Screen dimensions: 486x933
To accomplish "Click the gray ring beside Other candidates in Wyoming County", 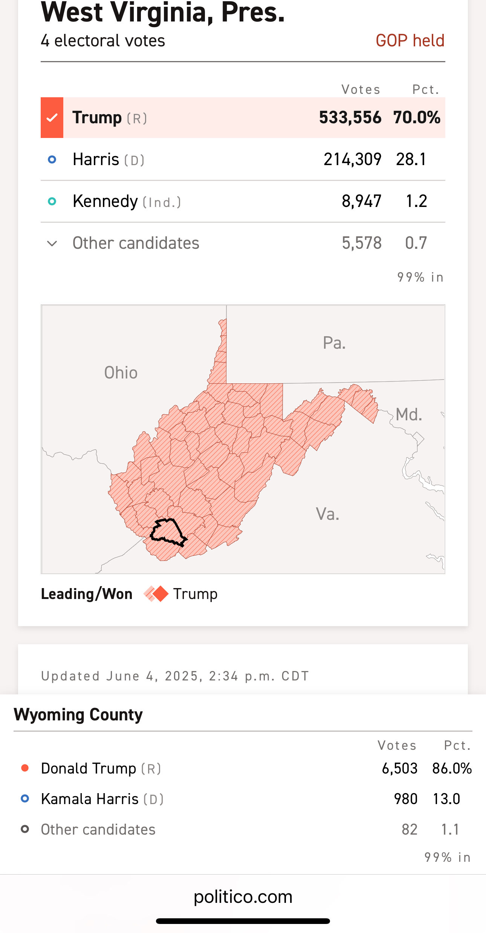I will tap(25, 829).
